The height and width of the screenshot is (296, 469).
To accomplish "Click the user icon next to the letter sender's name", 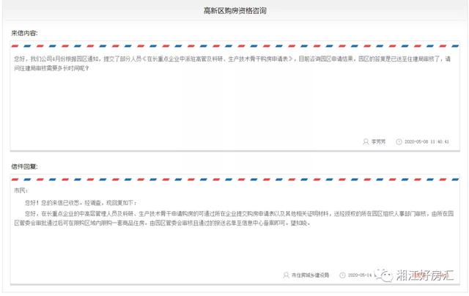I will pyautogui.click(x=366, y=141).
